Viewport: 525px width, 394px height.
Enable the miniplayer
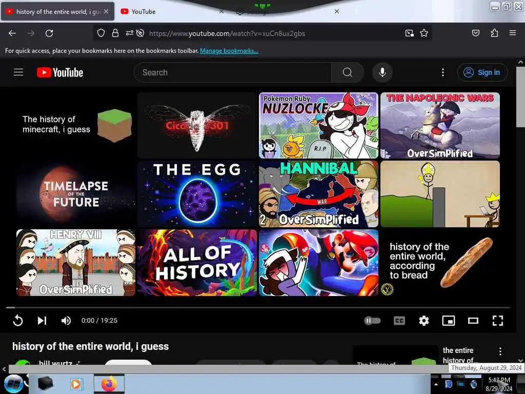coord(448,321)
